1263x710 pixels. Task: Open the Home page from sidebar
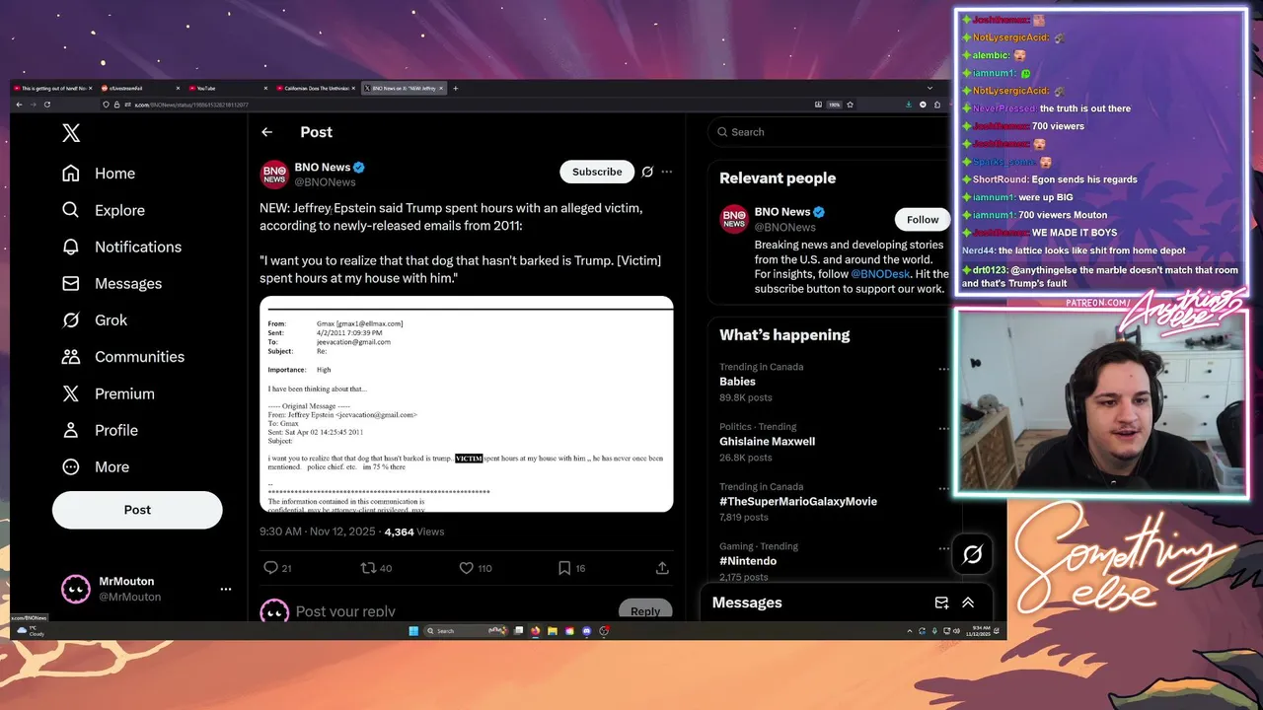point(99,174)
